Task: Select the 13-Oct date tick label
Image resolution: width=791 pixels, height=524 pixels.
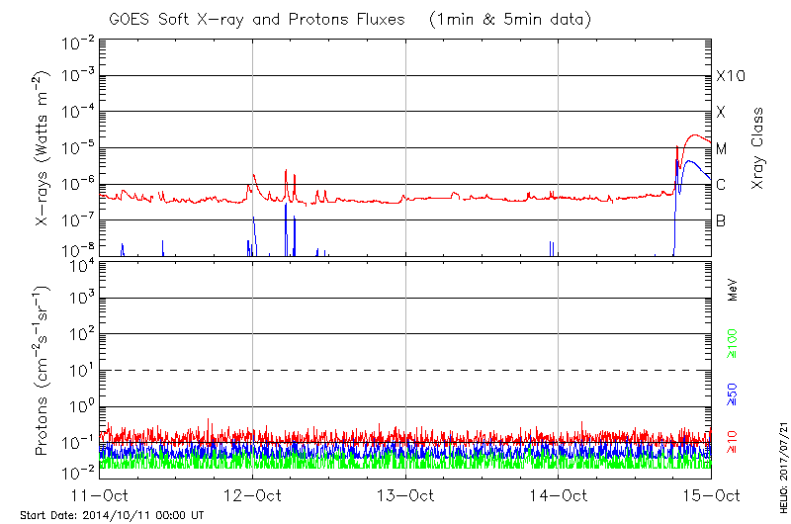Action: pos(405,496)
